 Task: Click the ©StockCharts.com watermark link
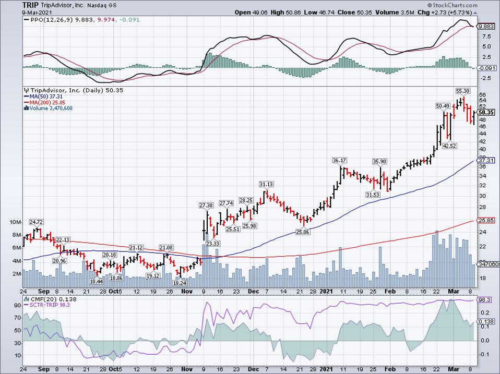coord(453,5)
